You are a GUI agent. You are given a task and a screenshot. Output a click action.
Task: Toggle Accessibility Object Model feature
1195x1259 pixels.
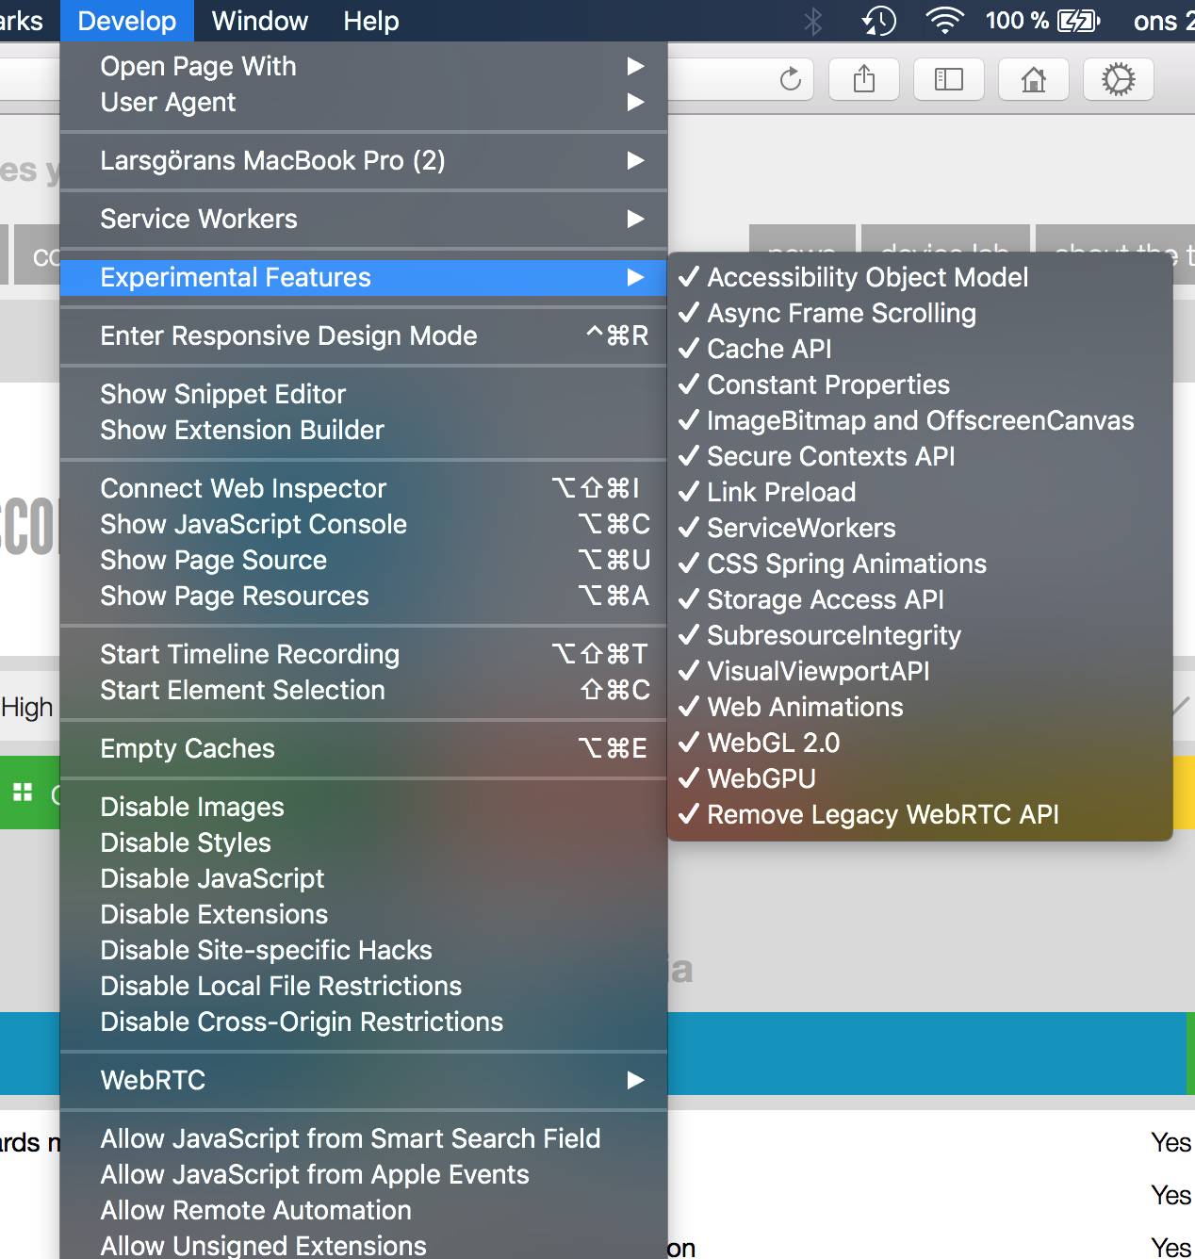coord(920,277)
